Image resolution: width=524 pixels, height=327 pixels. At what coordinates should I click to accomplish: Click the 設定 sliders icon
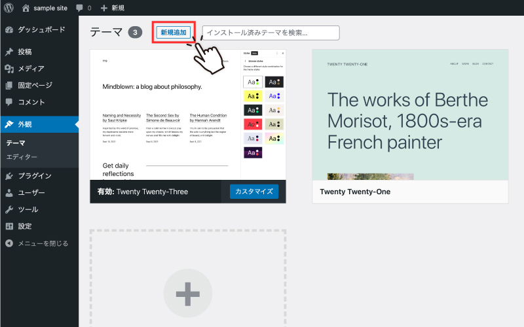[9, 226]
